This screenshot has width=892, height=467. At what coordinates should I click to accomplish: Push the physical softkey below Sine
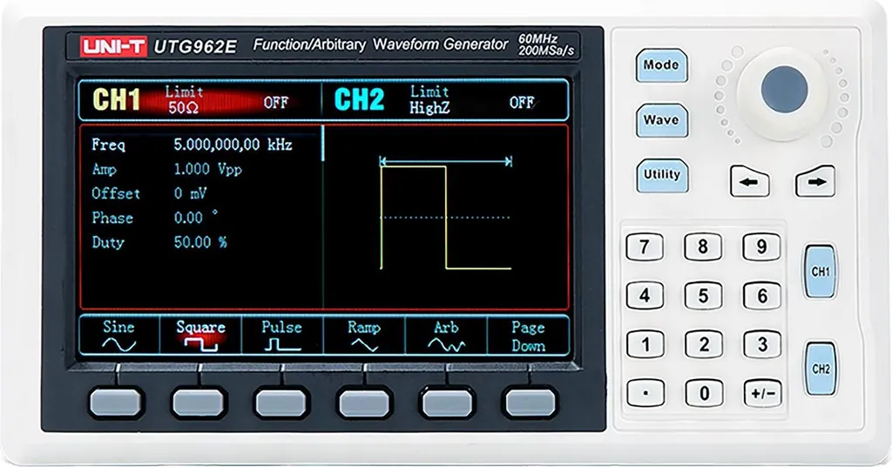click(116, 403)
